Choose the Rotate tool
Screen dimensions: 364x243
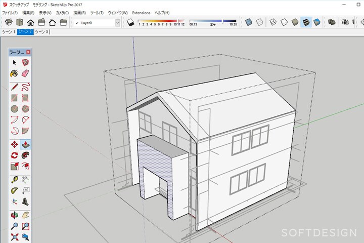[x=14, y=155]
